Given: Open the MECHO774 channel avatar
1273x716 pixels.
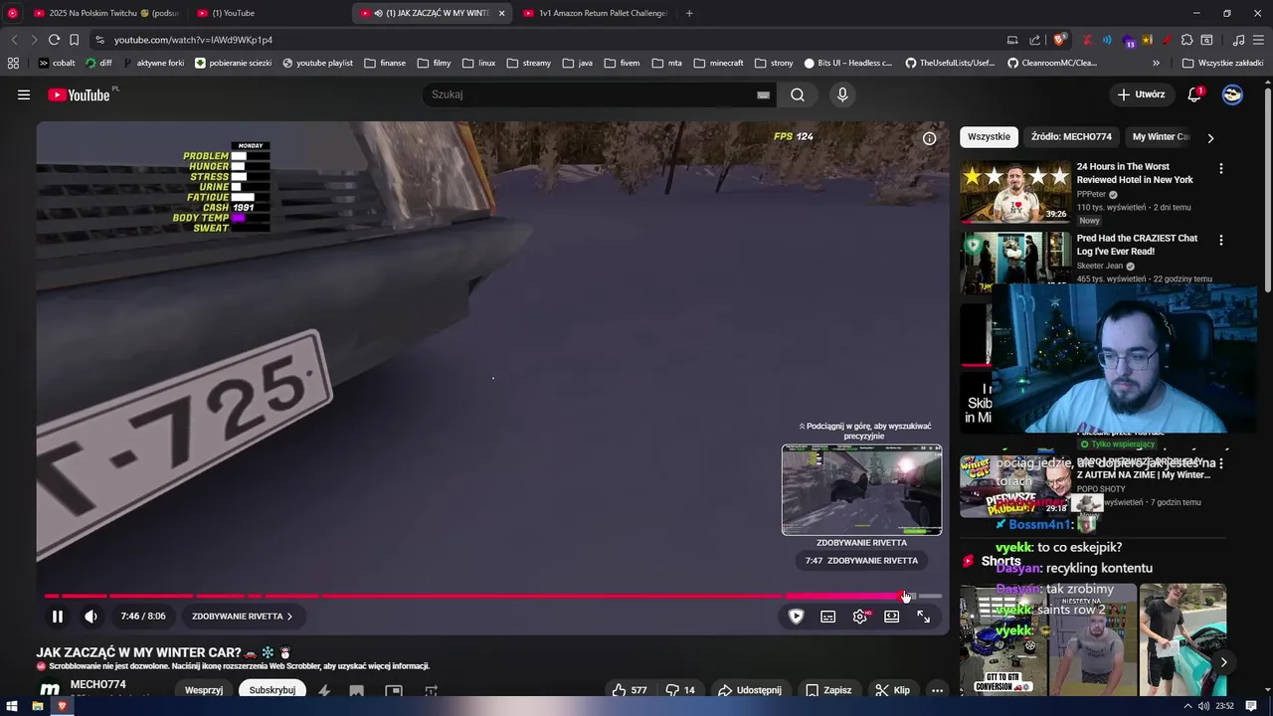Looking at the screenshot, I should click(x=50, y=690).
